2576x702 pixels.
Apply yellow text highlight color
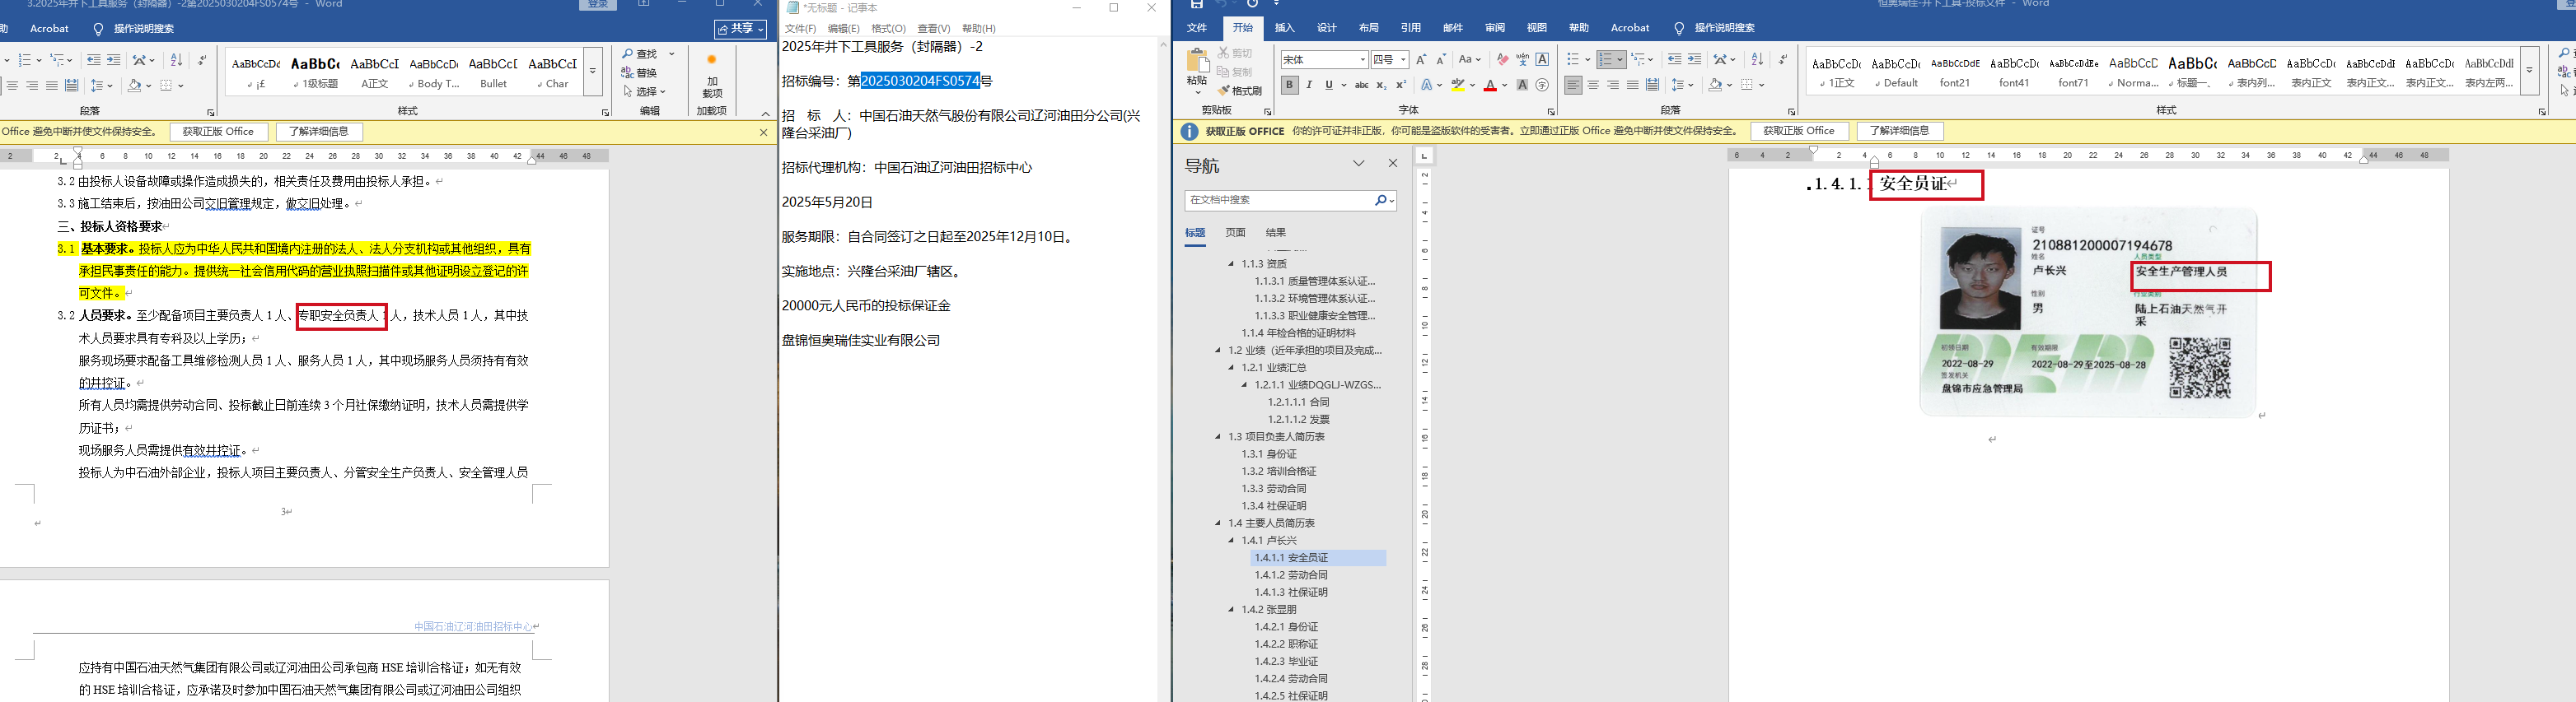pyautogui.click(x=1458, y=86)
